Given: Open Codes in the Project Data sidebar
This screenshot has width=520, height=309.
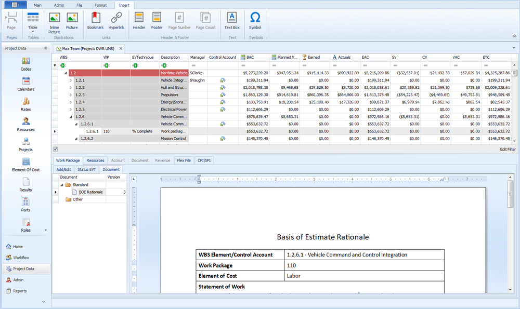Looking at the screenshot, I should click(x=25, y=64).
